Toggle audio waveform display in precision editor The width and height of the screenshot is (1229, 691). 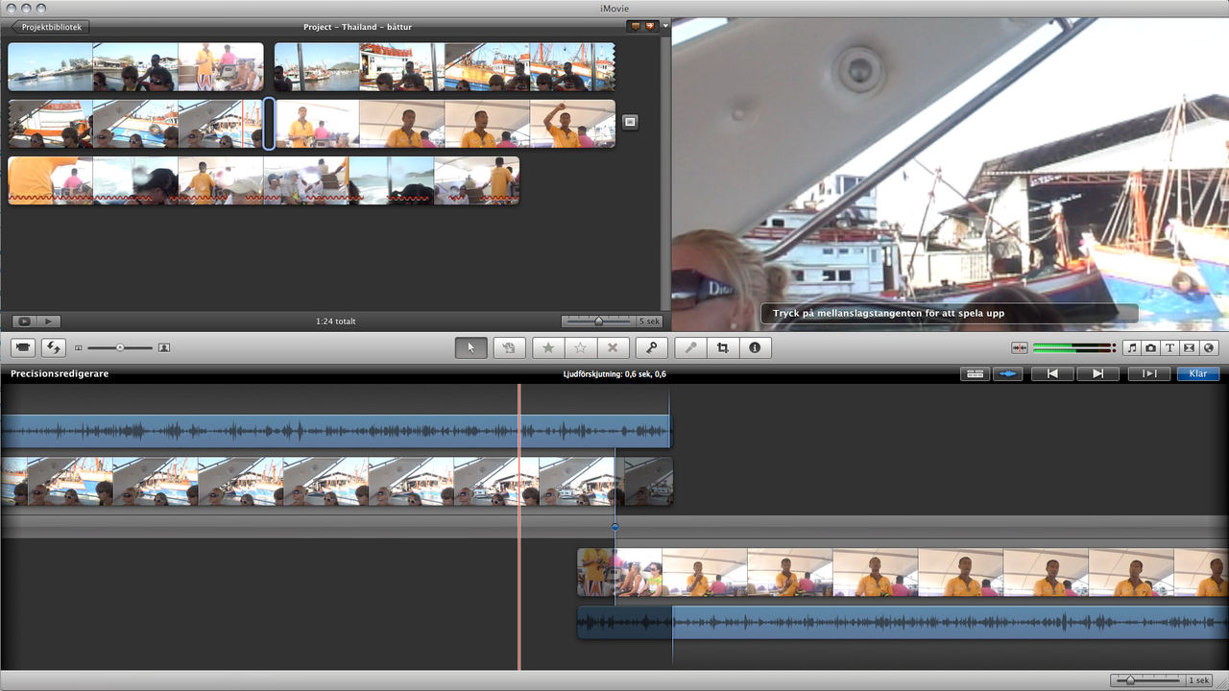tap(1007, 374)
